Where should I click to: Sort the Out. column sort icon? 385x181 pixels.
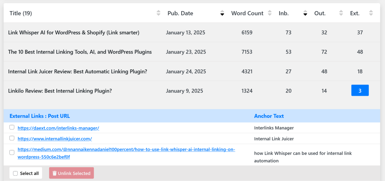[x=341, y=13]
